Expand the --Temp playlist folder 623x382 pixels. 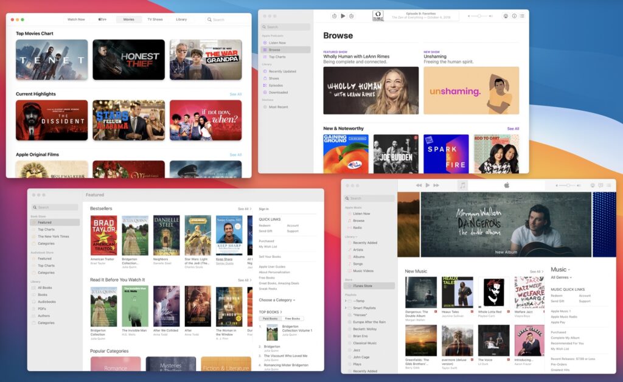click(x=346, y=301)
